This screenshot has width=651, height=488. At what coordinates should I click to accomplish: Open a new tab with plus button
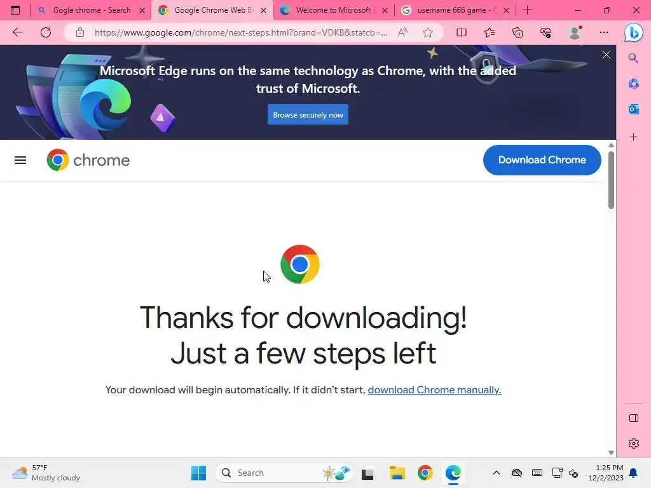point(527,10)
